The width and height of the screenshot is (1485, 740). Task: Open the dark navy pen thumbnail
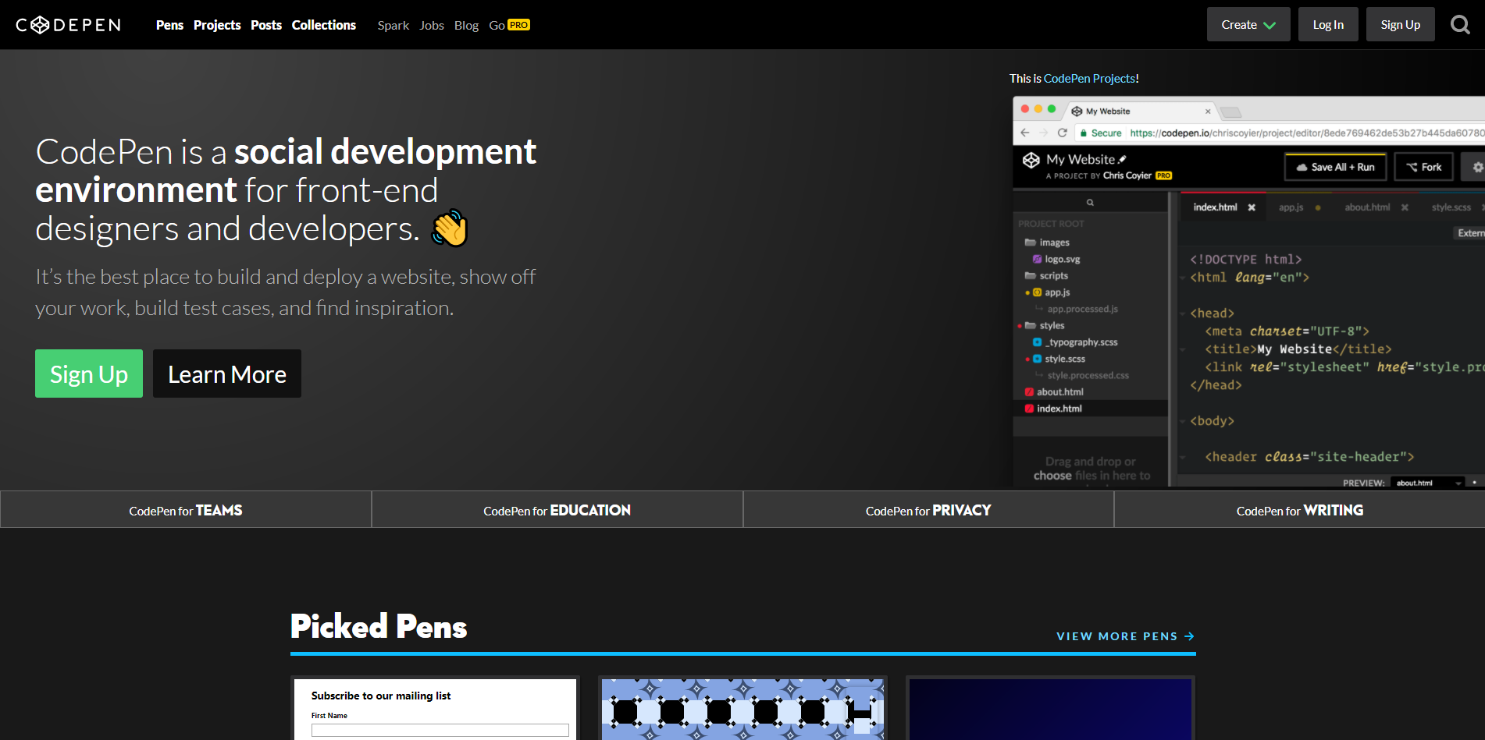pos(1050,709)
